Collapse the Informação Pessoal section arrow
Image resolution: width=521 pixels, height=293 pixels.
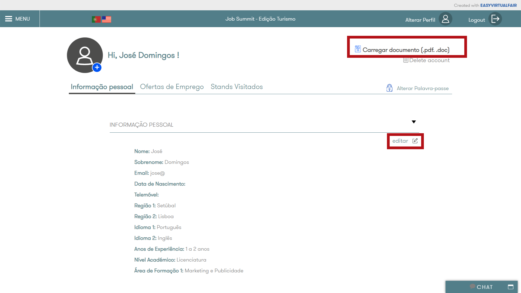click(x=414, y=122)
